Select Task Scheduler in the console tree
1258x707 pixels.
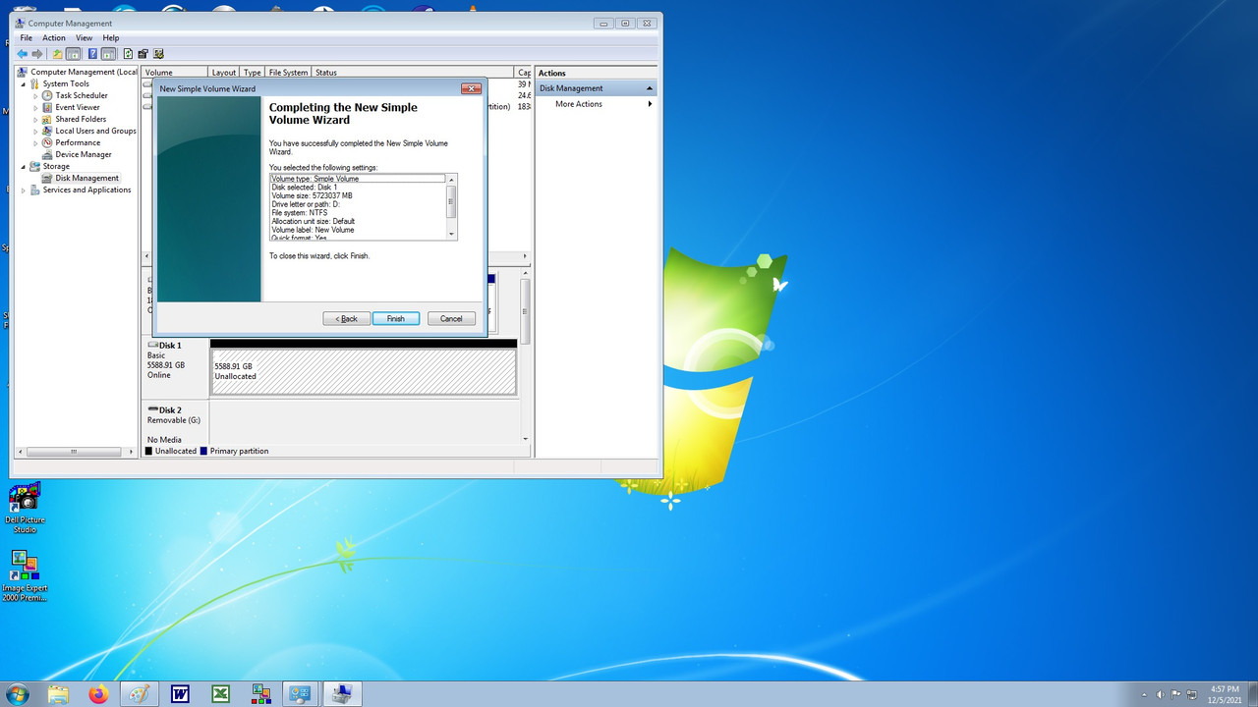[82, 95]
